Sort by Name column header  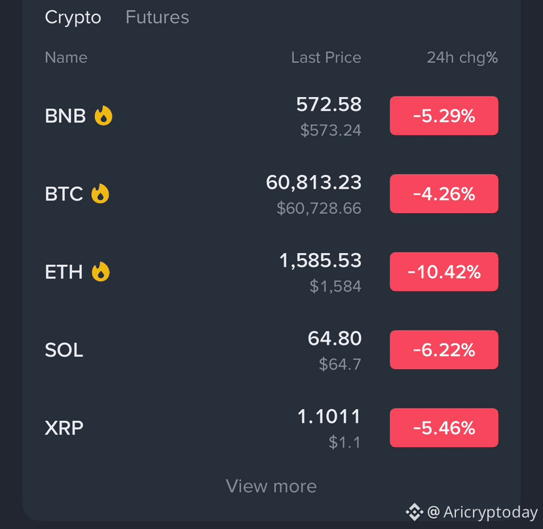click(66, 58)
